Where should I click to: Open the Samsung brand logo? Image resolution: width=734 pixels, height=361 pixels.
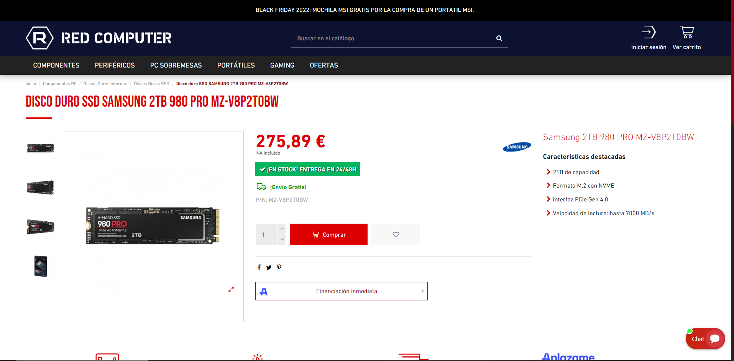click(517, 147)
